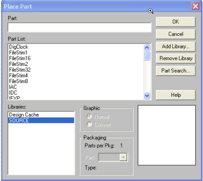
Task: Pick the IDC part from the list
Action: (13, 93)
